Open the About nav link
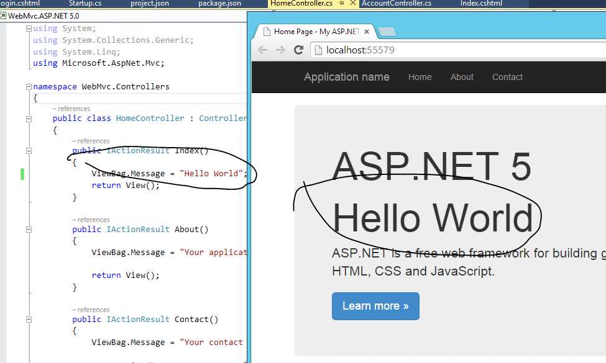 pyautogui.click(x=462, y=77)
